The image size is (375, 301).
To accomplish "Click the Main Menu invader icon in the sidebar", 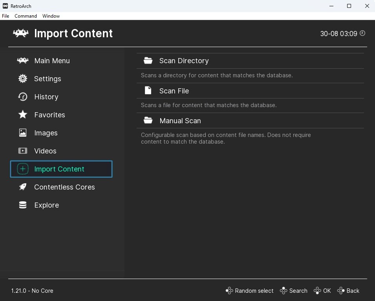I will point(23,60).
